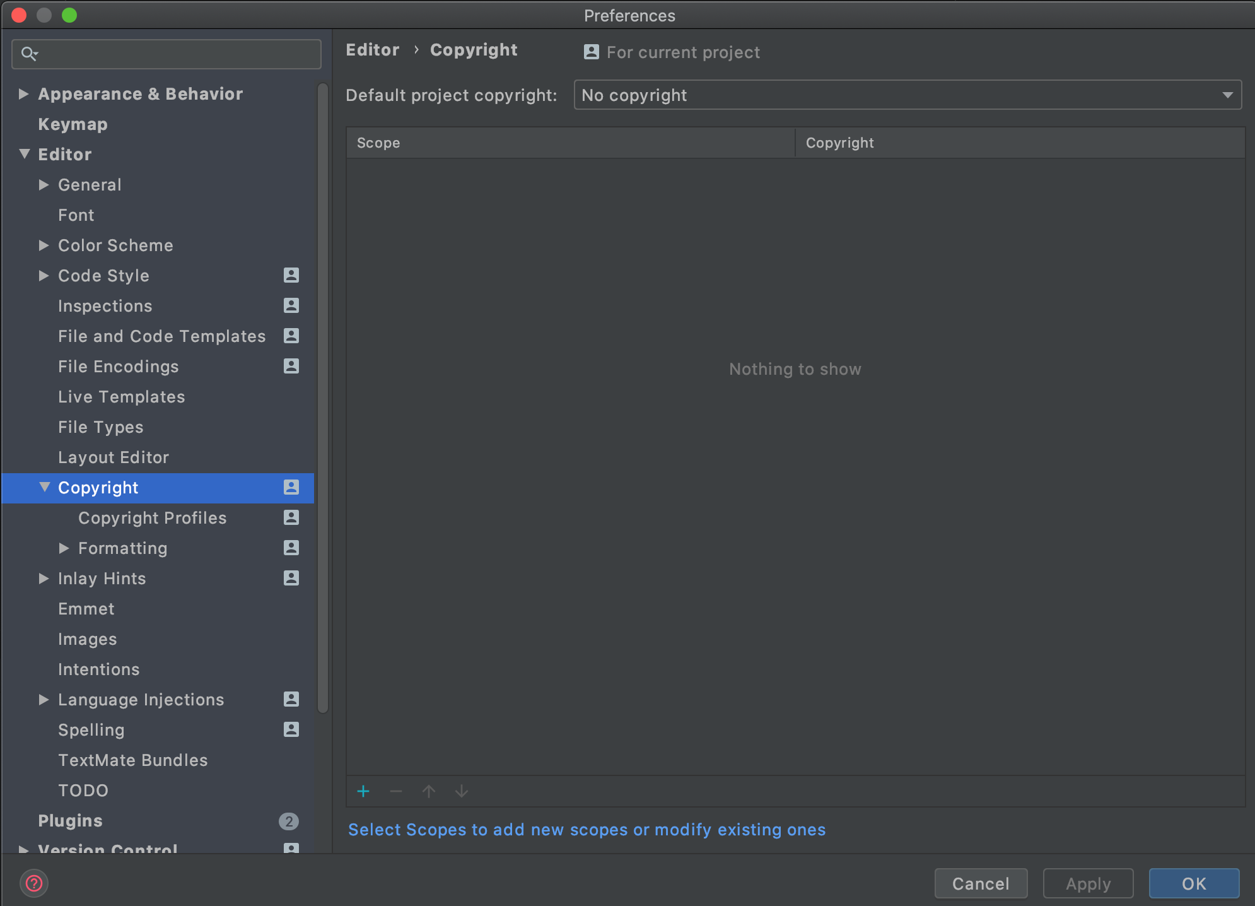Click the add scope plus icon
Viewport: 1255px width, 906px height.
coord(363,791)
